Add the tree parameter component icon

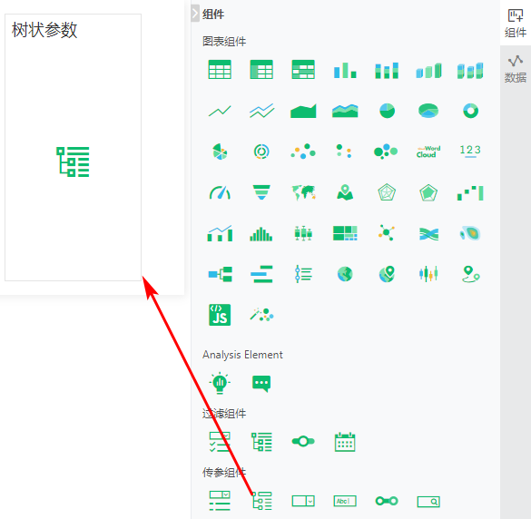click(261, 501)
